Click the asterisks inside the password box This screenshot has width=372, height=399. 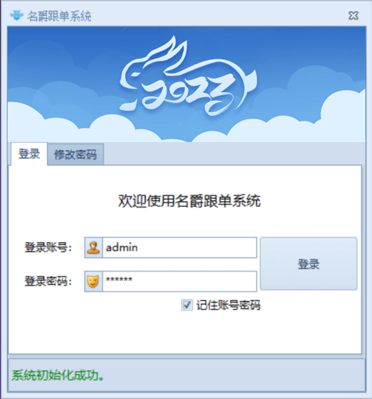click(x=119, y=279)
